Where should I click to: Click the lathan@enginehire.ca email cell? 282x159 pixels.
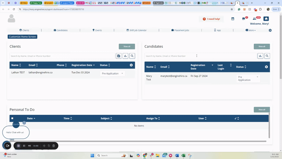click(41, 72)
